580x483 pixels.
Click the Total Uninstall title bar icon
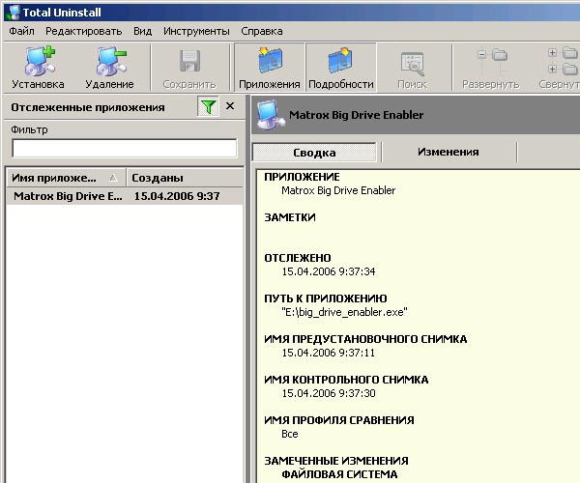[14, 13]
